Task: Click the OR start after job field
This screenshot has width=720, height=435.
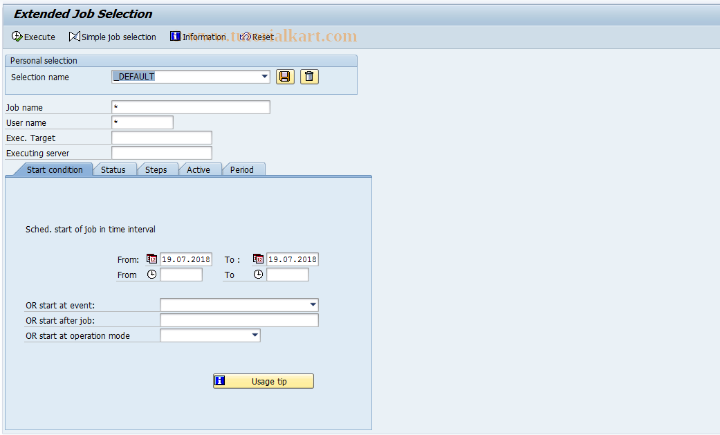Action: click(239, 320)
